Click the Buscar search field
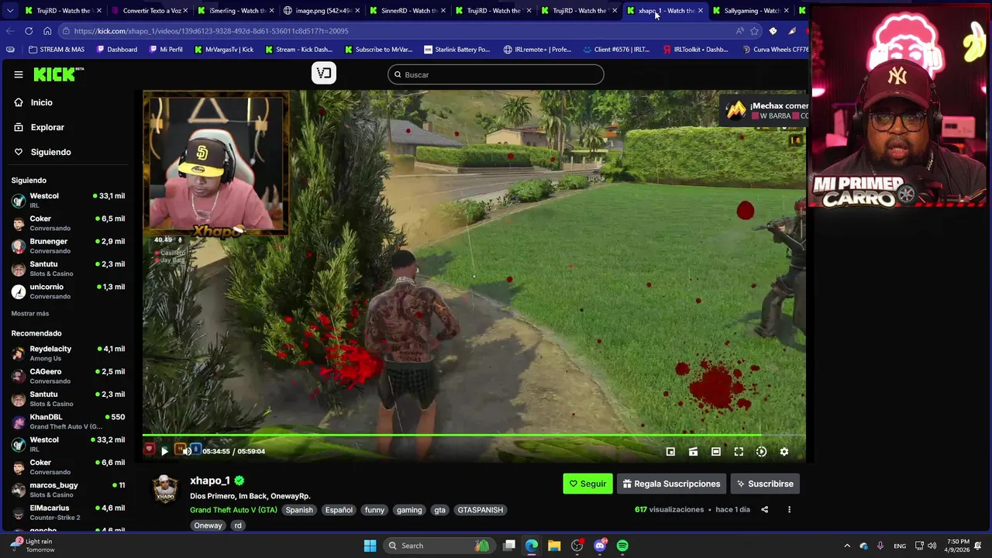The width and height of the screenshot is (992, 558). tap(496, 74)
